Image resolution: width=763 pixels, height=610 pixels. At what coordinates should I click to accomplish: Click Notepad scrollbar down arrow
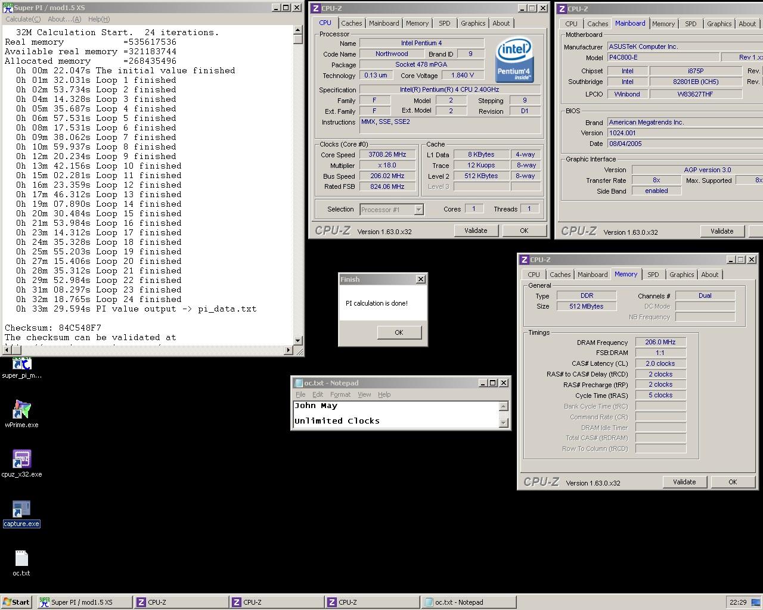coord(503,422)
